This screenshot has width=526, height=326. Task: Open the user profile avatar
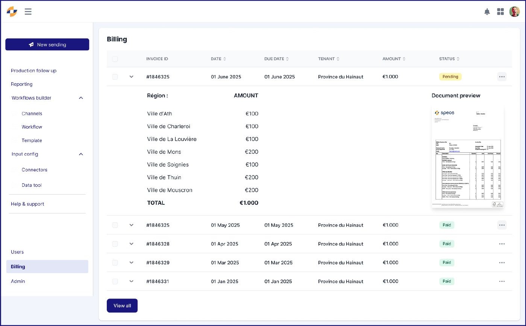pos(514,12)
